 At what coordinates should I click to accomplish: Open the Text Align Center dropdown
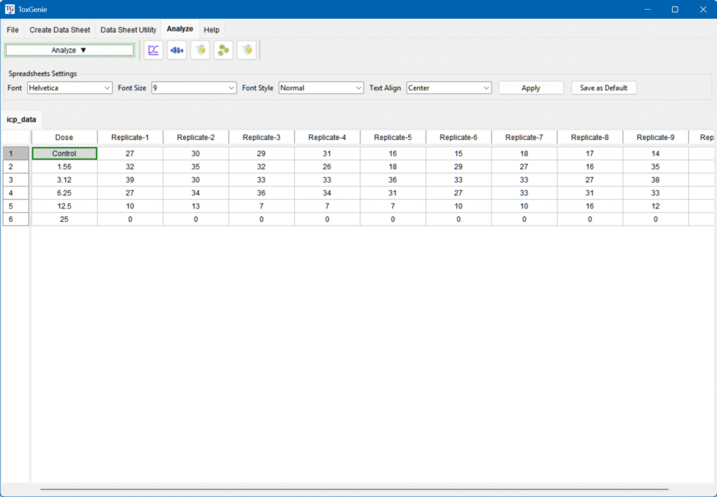(449, 88)
